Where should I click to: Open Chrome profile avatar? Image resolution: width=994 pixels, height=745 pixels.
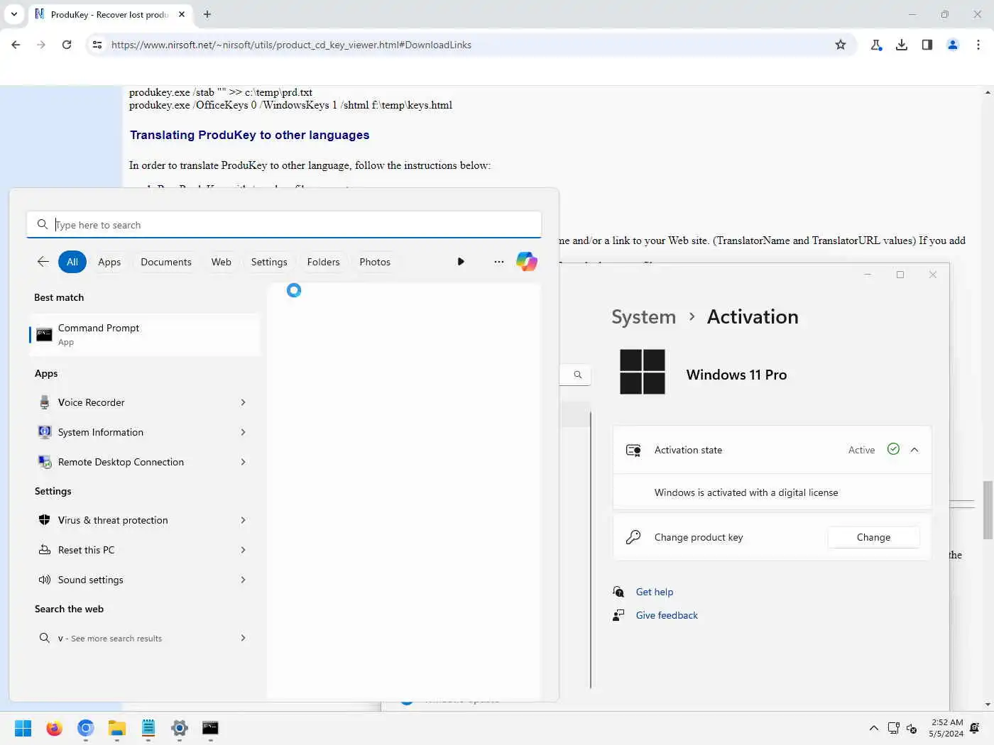click(953, 45)
